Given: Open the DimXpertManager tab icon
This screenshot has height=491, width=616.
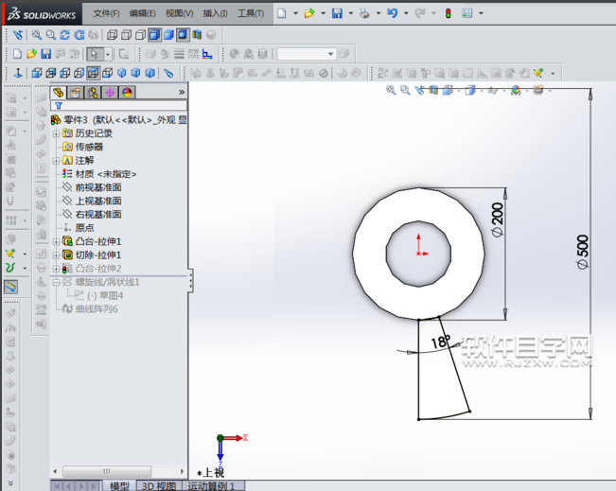Looking at the screenshot, I should point(110,92).
